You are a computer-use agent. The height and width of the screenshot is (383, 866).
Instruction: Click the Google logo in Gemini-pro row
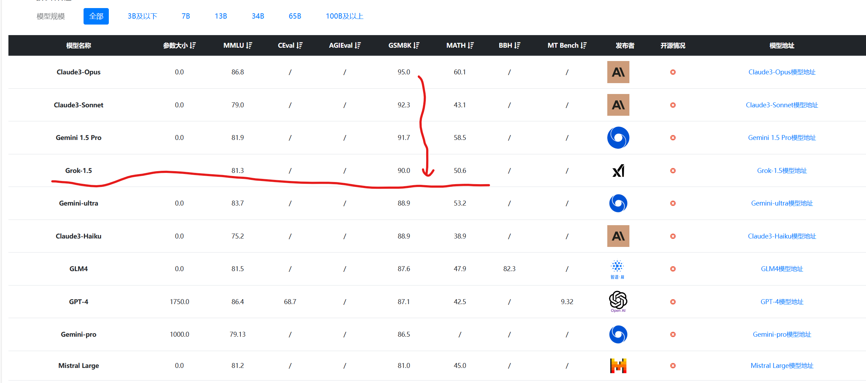618,334
